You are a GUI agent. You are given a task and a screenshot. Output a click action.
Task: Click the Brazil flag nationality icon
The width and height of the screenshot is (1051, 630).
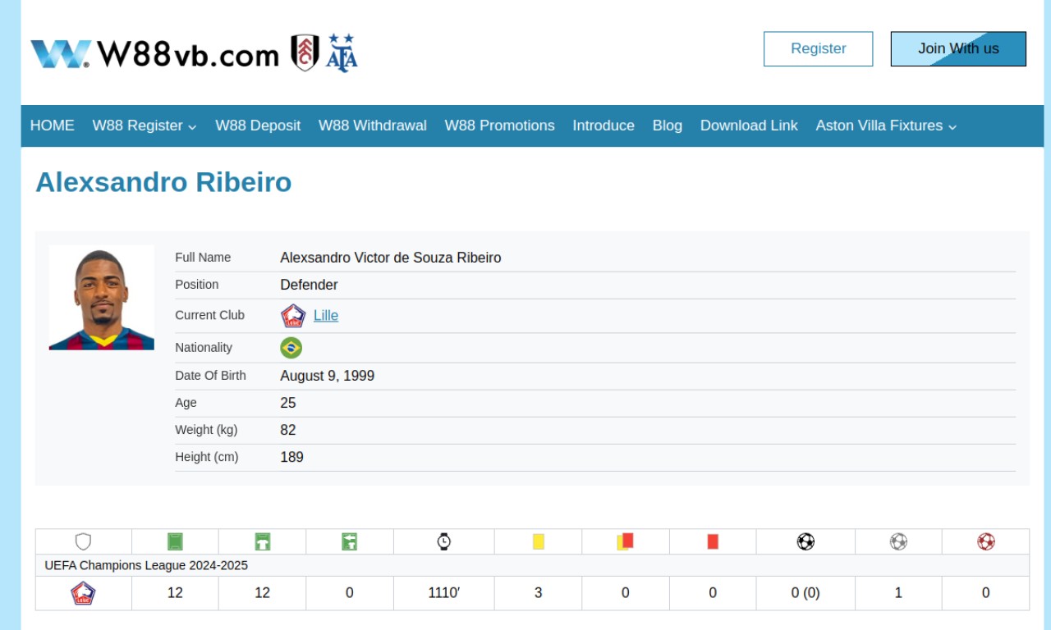(291, 348)
